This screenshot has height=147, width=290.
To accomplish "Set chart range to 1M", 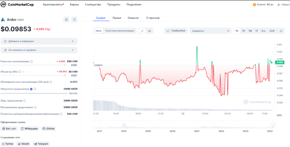I will [250, 31].
